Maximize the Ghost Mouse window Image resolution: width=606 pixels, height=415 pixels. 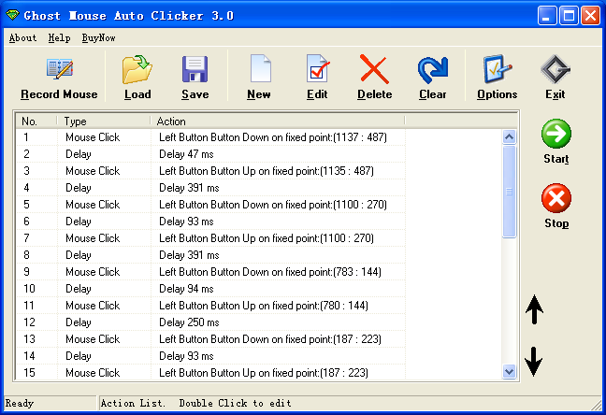coord(569,16)
